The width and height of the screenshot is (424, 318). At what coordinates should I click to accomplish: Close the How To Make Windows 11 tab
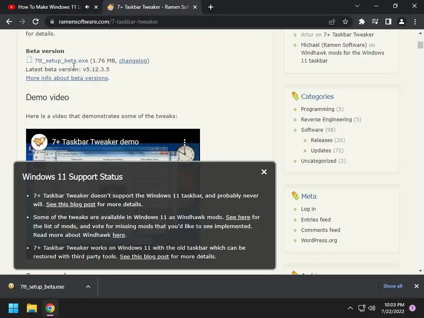96,7
